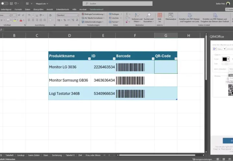Click the camera icon in quick access toolbar

click(27, 4)
